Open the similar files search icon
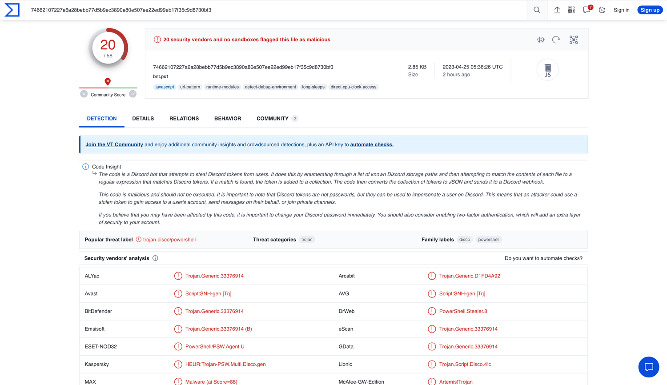Screen dimensions: 667x385 coord(541,40)
